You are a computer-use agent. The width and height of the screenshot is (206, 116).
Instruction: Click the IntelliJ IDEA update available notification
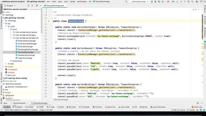pos(28,110)
